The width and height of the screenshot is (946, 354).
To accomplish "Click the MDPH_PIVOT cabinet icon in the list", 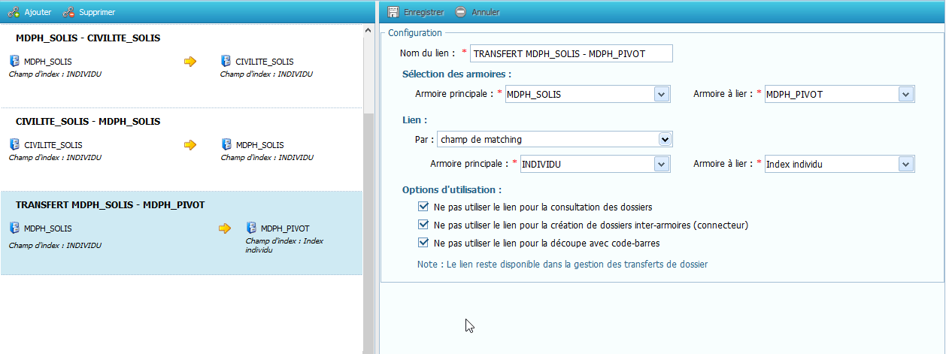I will tap(251, 228).
